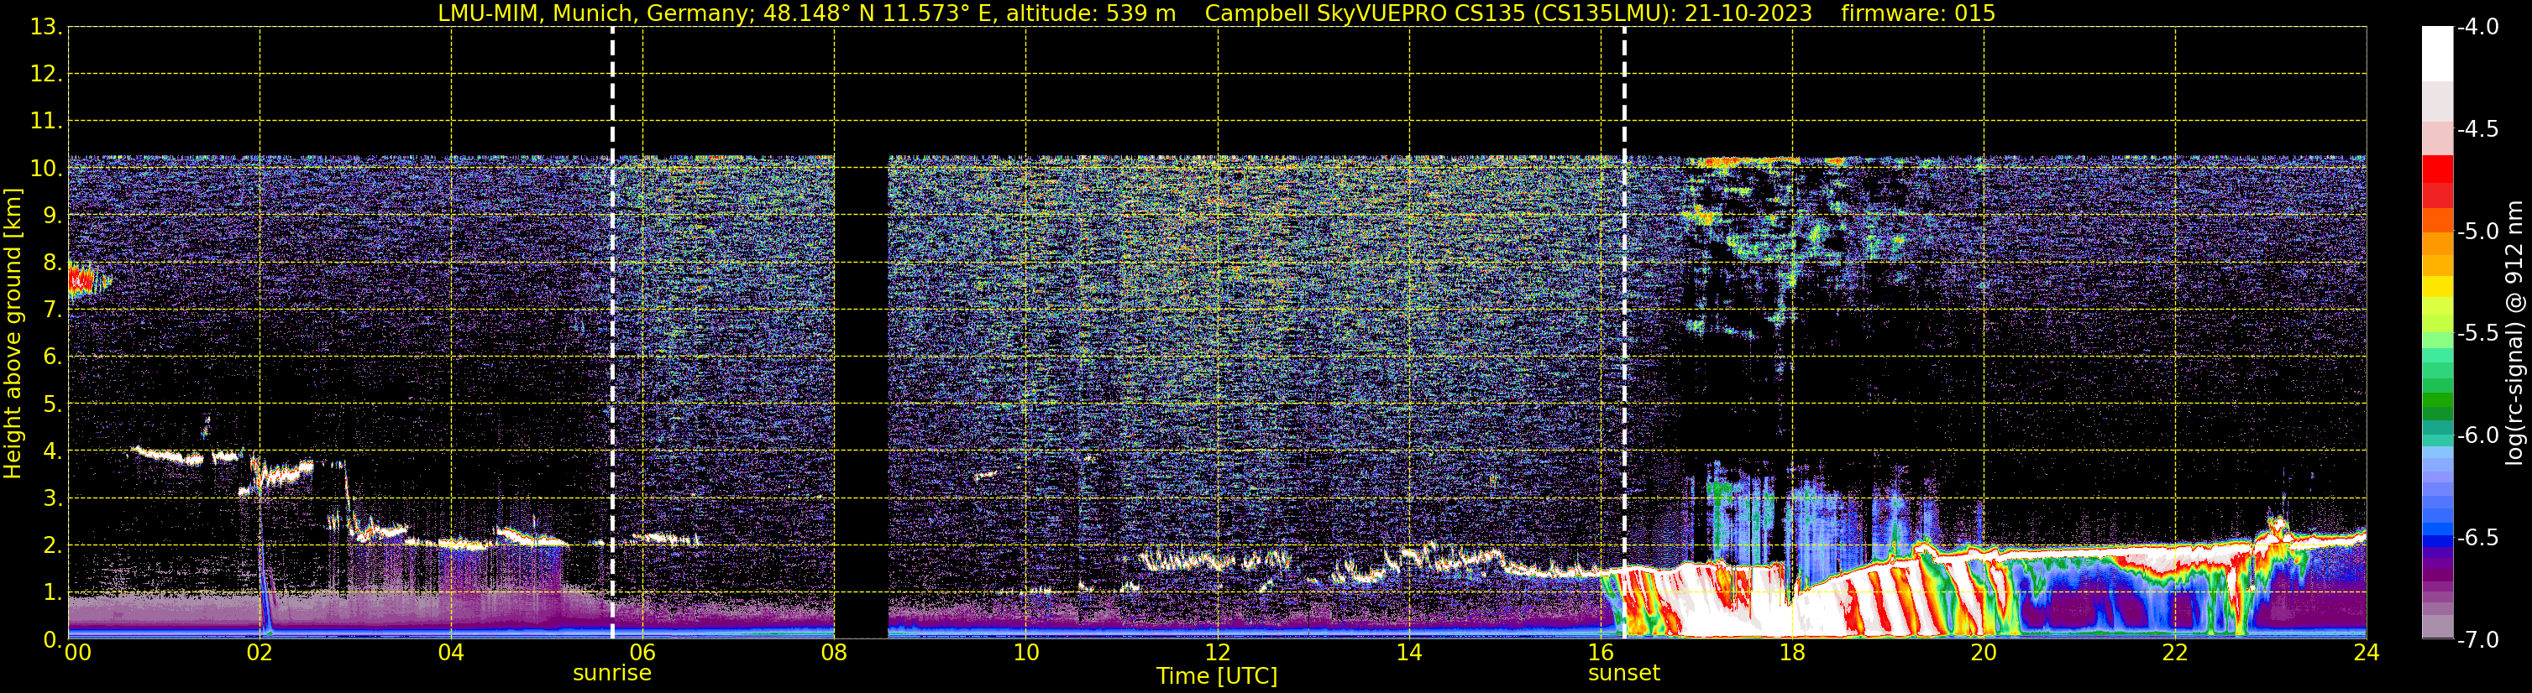Click the 'Time [UTC]' axis label
The height and width of the screenshot is (693, 2532).
[1217, 676]
